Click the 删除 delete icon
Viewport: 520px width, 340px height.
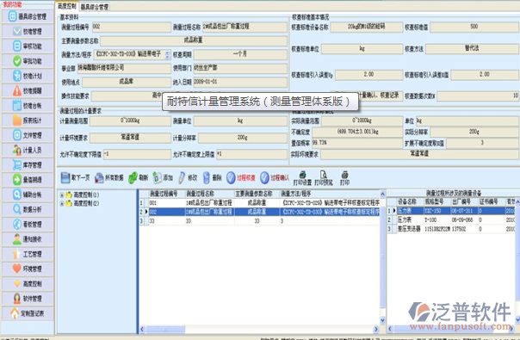[x=207, y=178]
